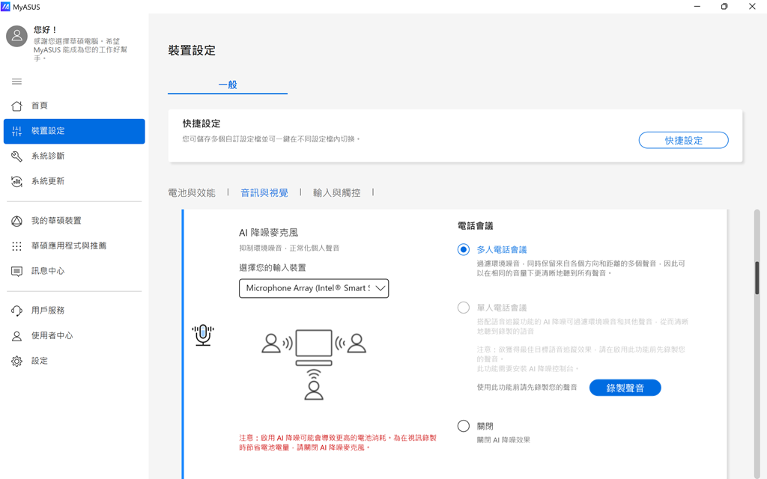Open 我的華碩裝置 menu item

coord(74,221)
